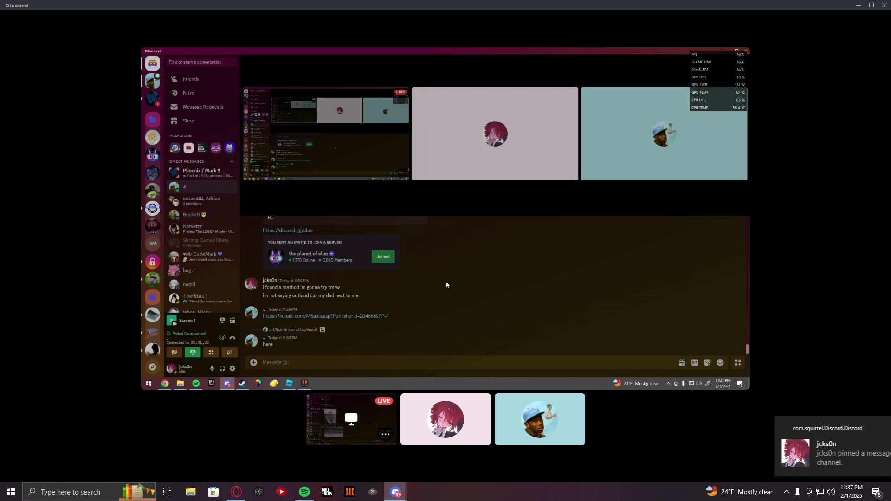Open the kunaki.com link in chat
891x501 pixels.
tap(325, 316)
